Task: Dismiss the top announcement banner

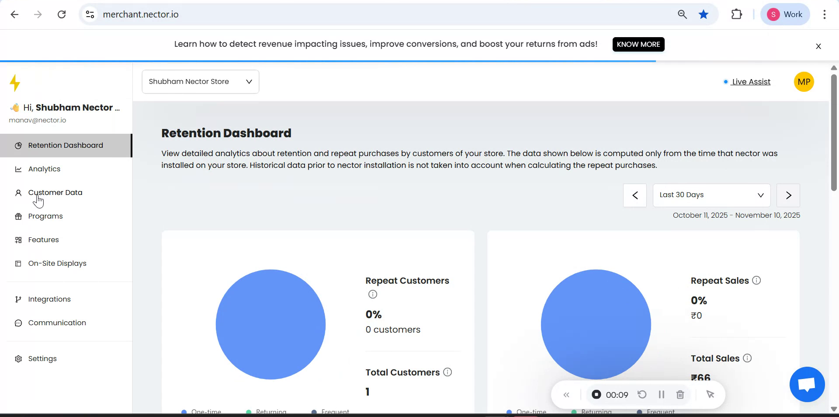Action: click(x=818, y=46)
